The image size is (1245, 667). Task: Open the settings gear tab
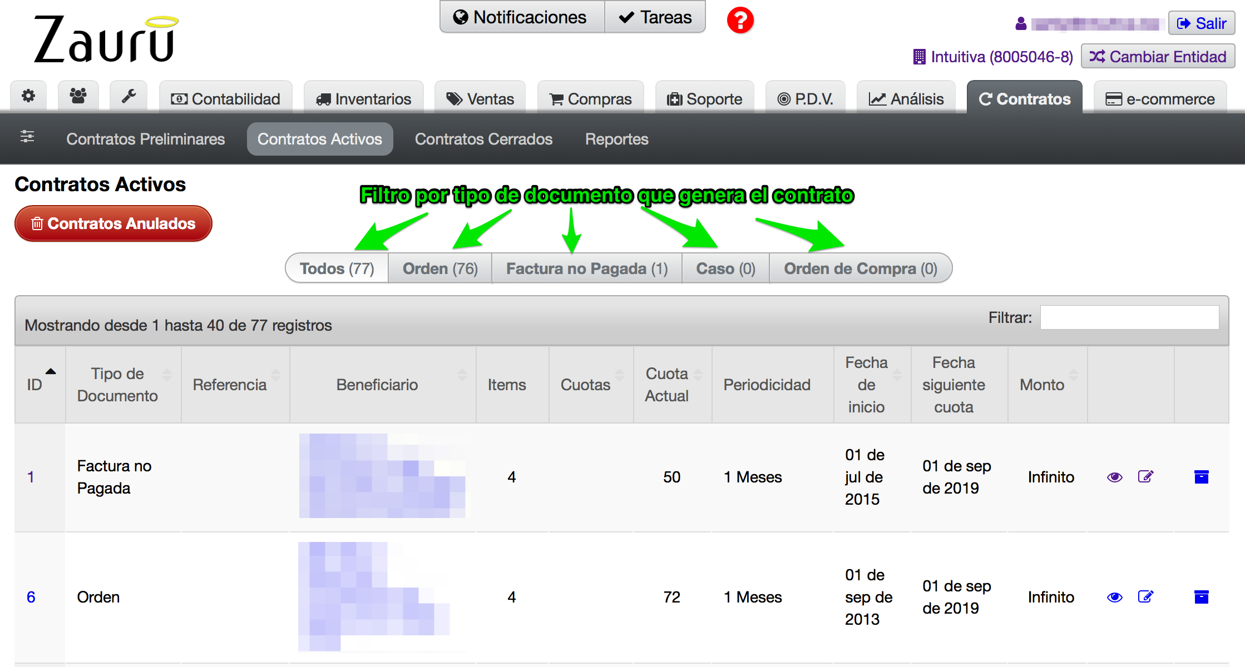pos(28,97)
